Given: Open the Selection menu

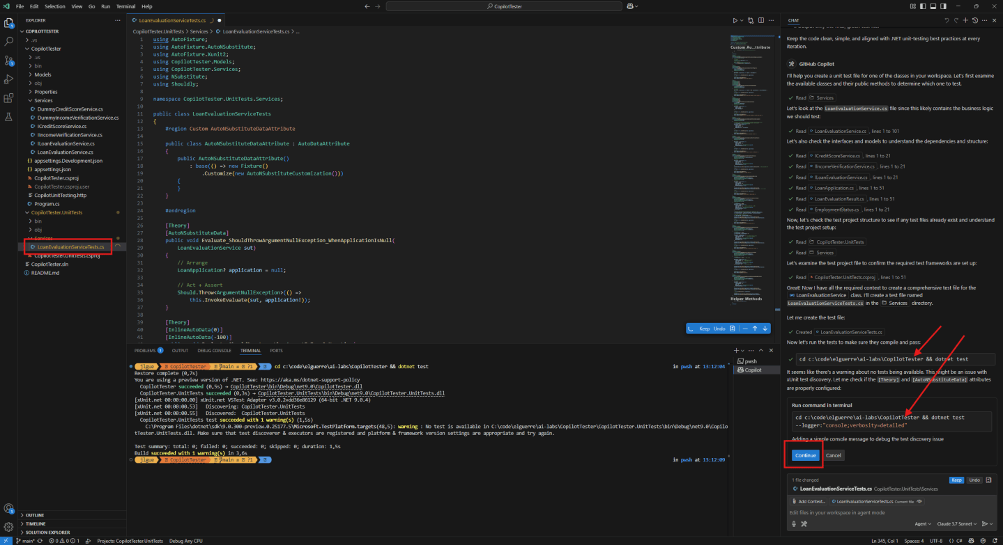Looking at the screenshot, I should point(54,6).
